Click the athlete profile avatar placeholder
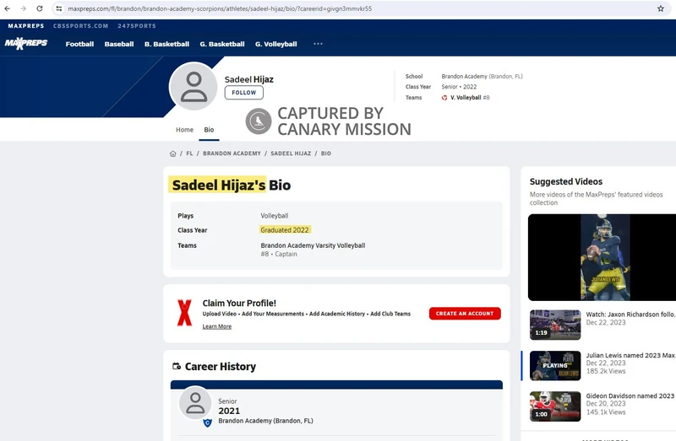Screen dimensions: 676x441 (x=194, y=87)
